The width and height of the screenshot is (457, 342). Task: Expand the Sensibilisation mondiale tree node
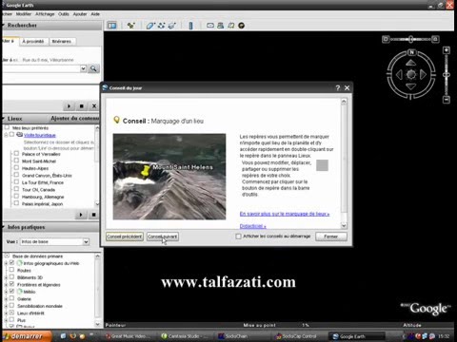click(6, 306)
